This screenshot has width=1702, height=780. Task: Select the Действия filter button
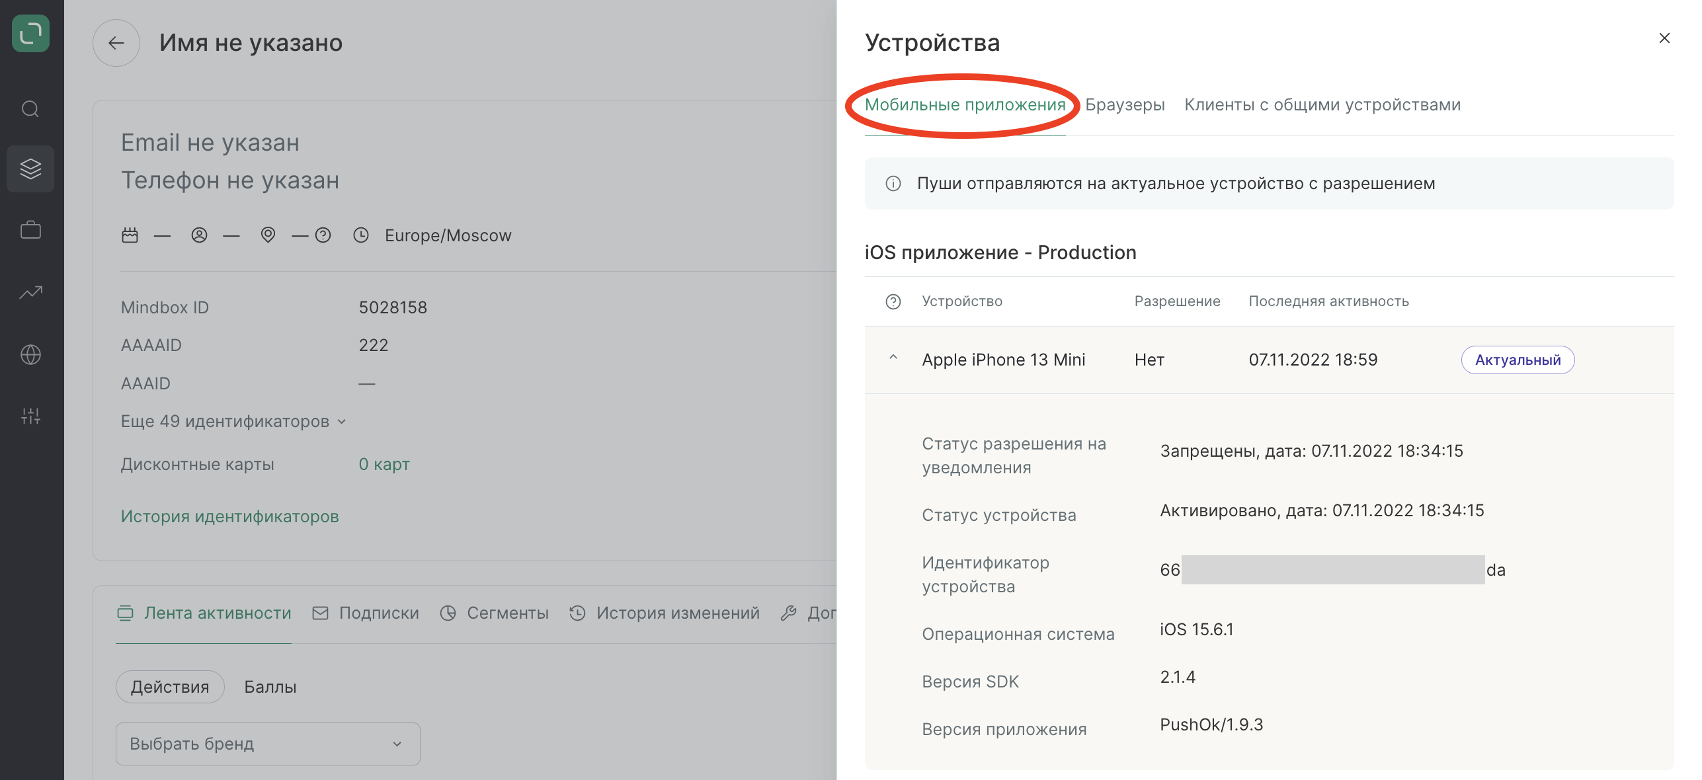click(x=170, y=687)
